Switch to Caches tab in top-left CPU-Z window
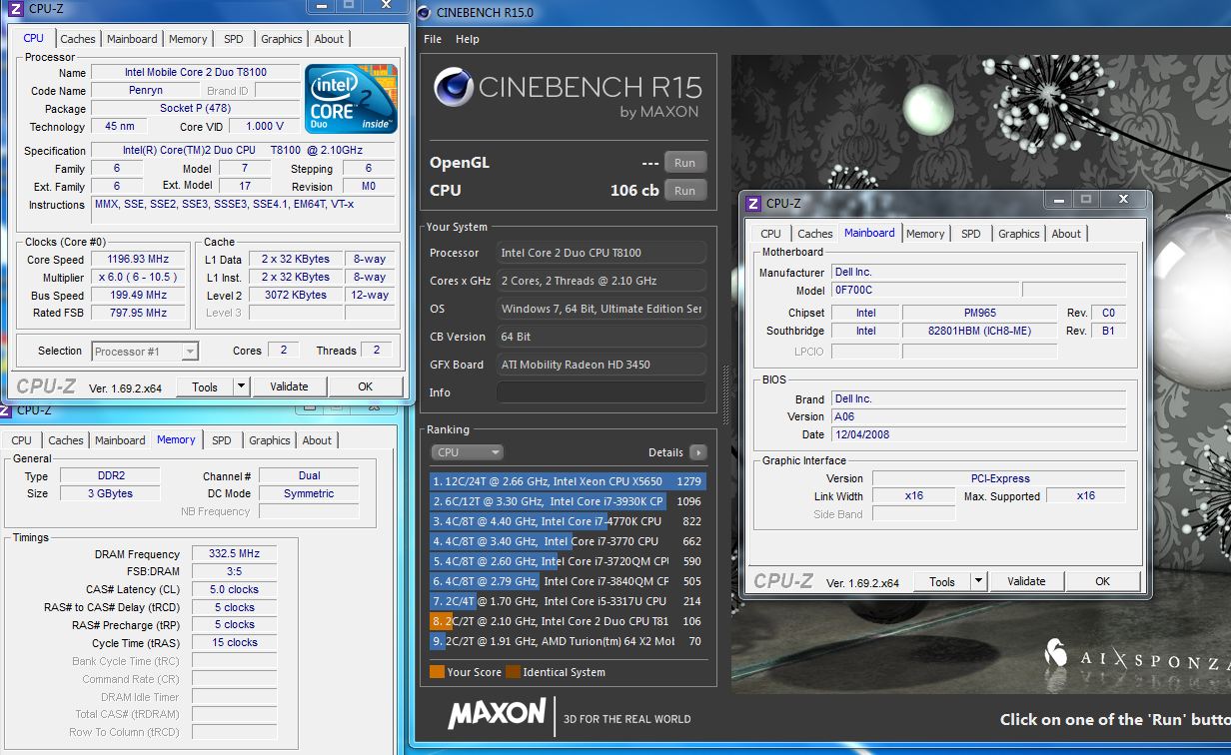This screenshot has height=755, width=1231. (78, 39)
